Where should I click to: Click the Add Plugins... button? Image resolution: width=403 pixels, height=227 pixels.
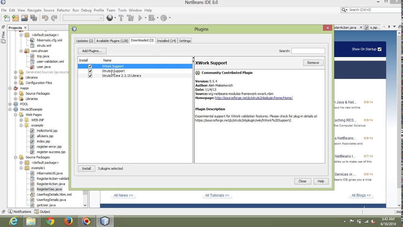[92, 51]
